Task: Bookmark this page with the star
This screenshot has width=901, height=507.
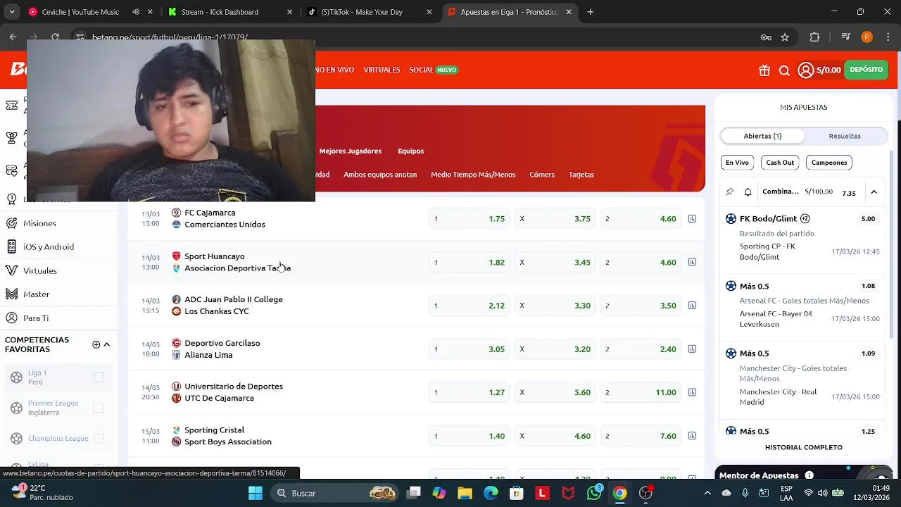Action: (785, 37)
